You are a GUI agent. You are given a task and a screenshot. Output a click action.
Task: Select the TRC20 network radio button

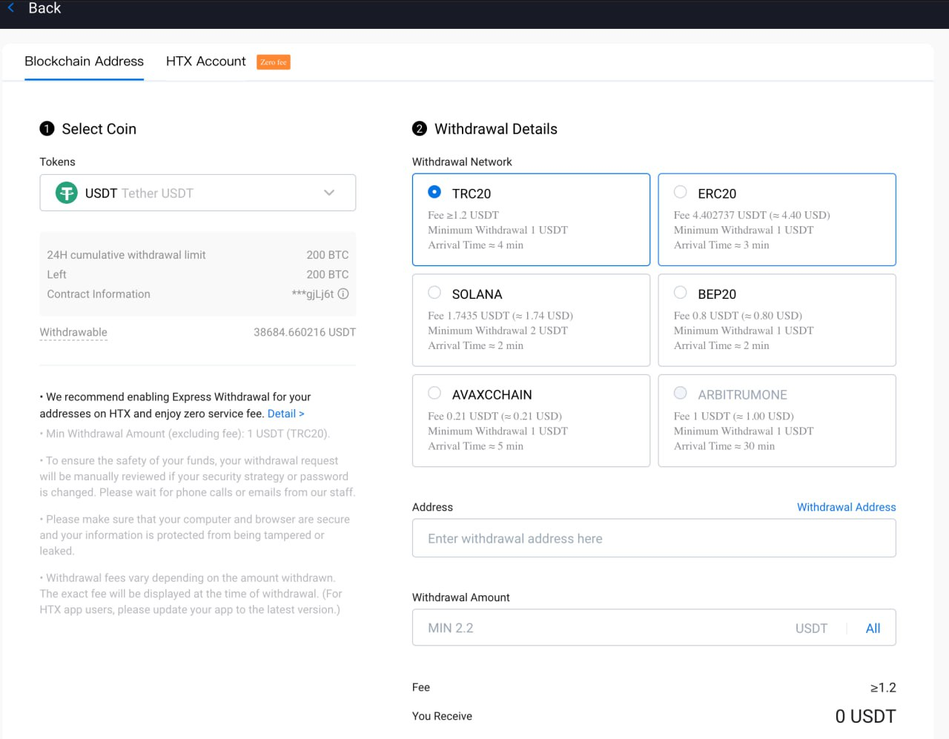(x=434, y=192)
